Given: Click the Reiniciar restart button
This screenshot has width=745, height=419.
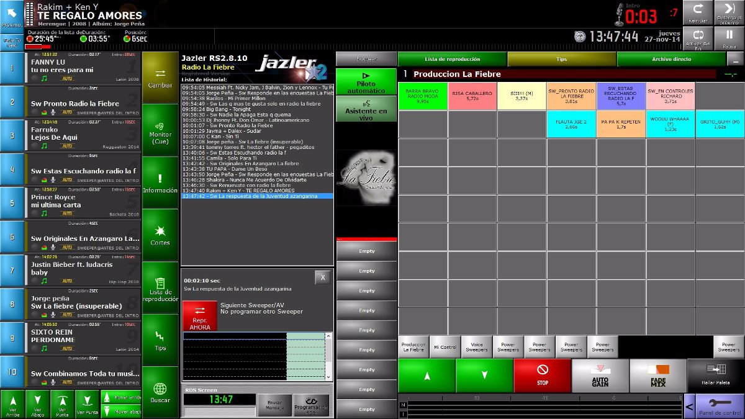Looking at the screenshot, I should [x=698, y=13].
